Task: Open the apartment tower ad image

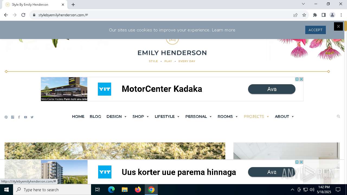Action: tap(64, 172)
